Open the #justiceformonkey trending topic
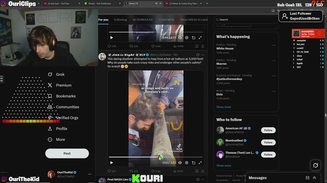The image size is (327, 183). (229, 79)
